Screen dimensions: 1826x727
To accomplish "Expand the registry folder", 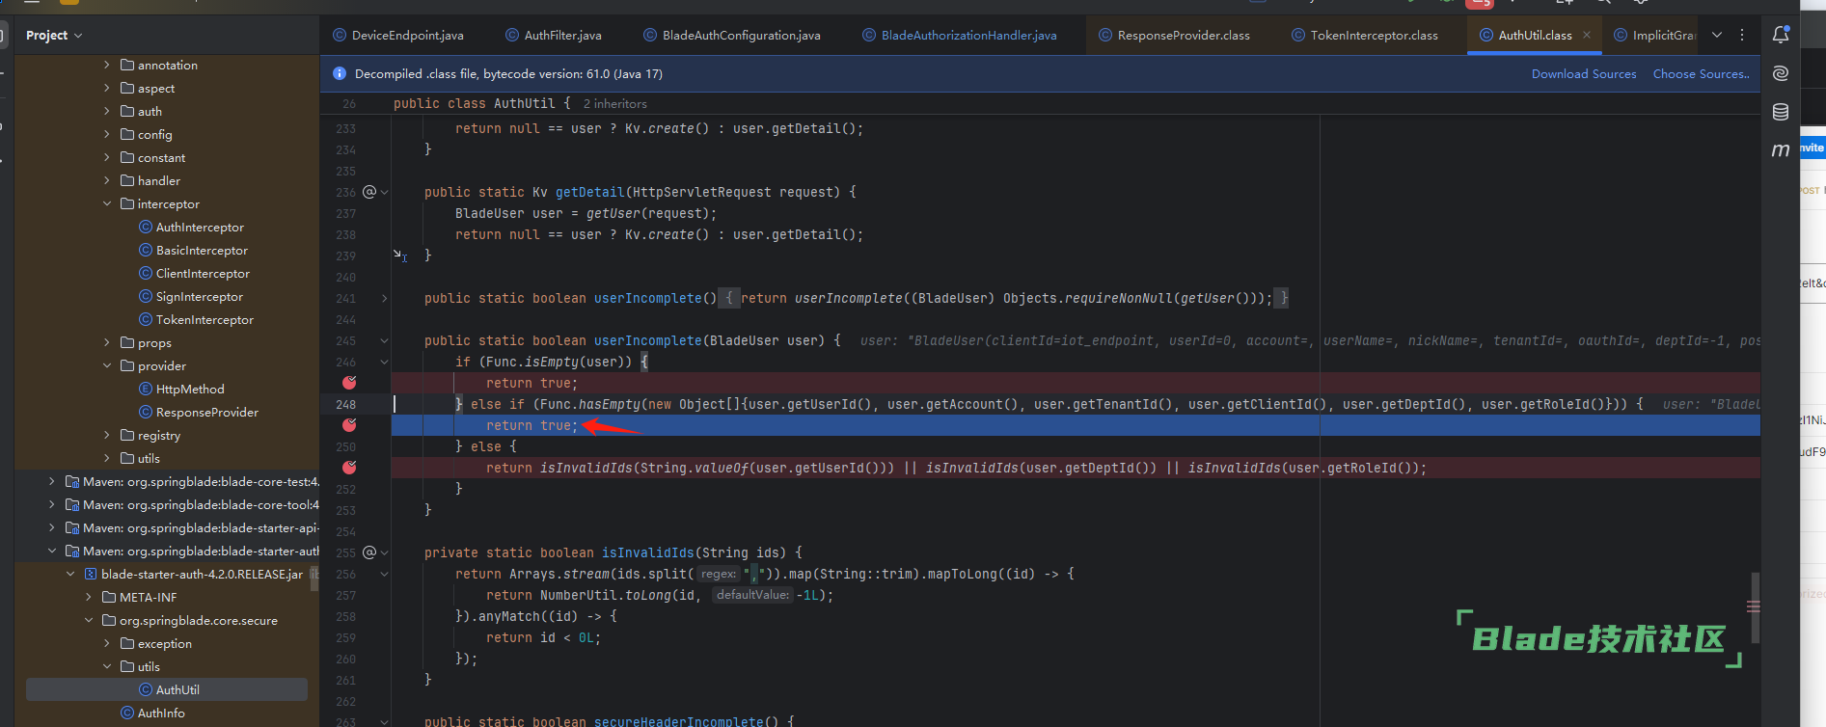I will (x=107, y=435).
